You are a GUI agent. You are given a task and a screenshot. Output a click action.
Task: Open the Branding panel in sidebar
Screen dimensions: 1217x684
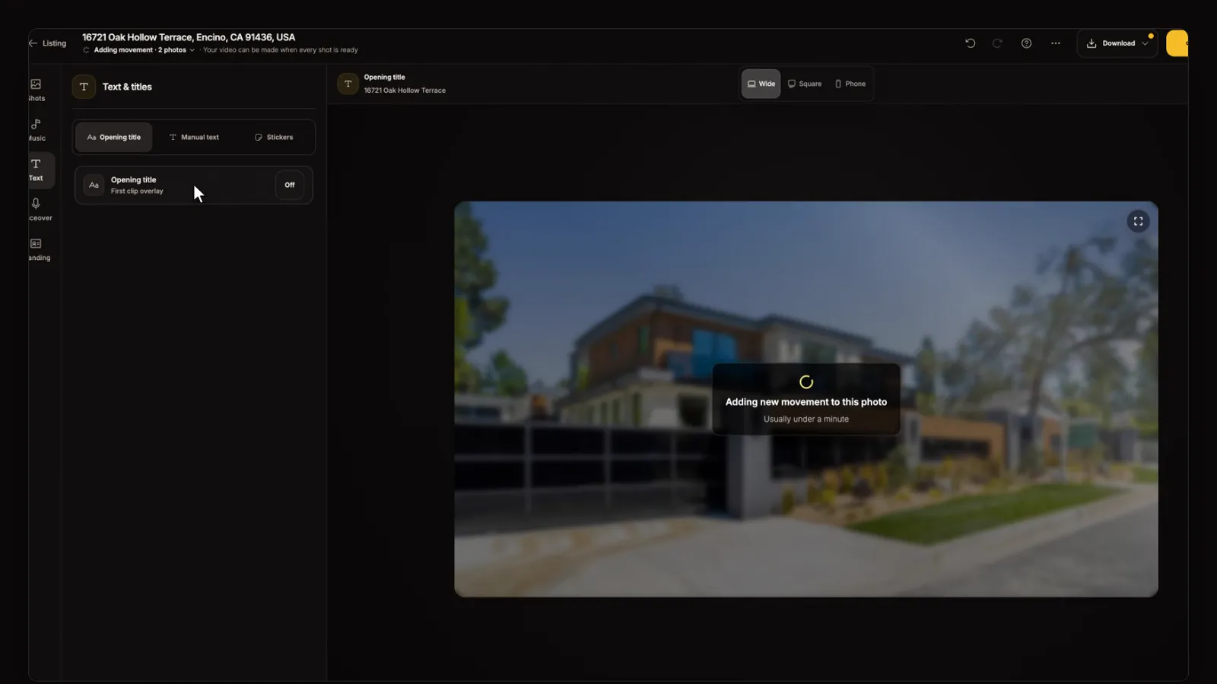(38, 250)
